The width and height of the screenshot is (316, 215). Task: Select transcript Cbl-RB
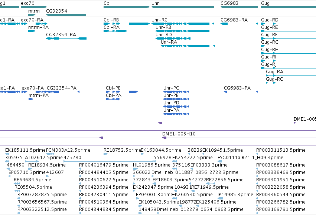[127, 24]
